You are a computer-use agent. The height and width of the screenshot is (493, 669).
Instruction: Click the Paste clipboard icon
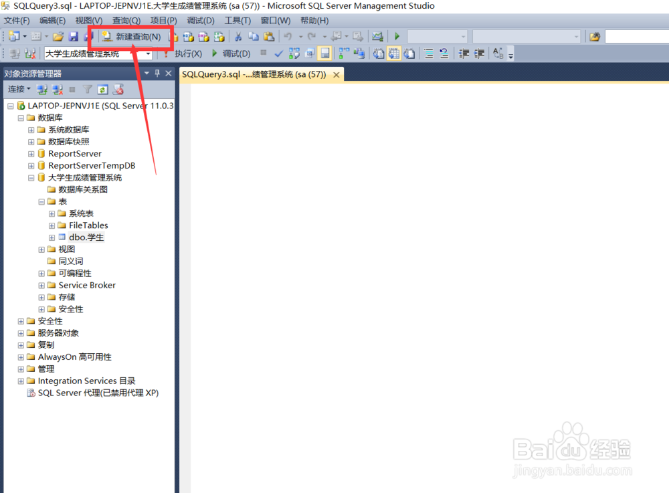pyautogui.click(x=269, y=37)
